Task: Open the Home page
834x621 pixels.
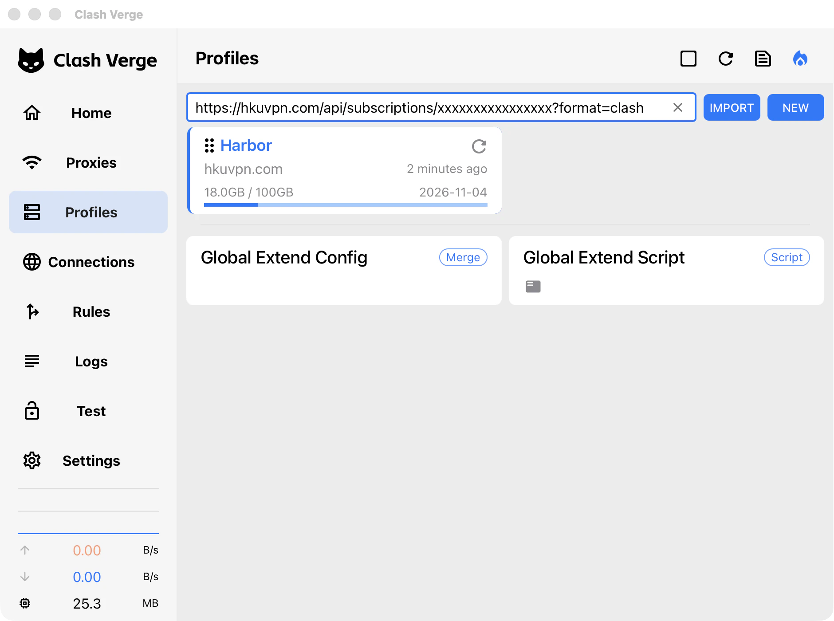Action: click(x=88, y=113)
